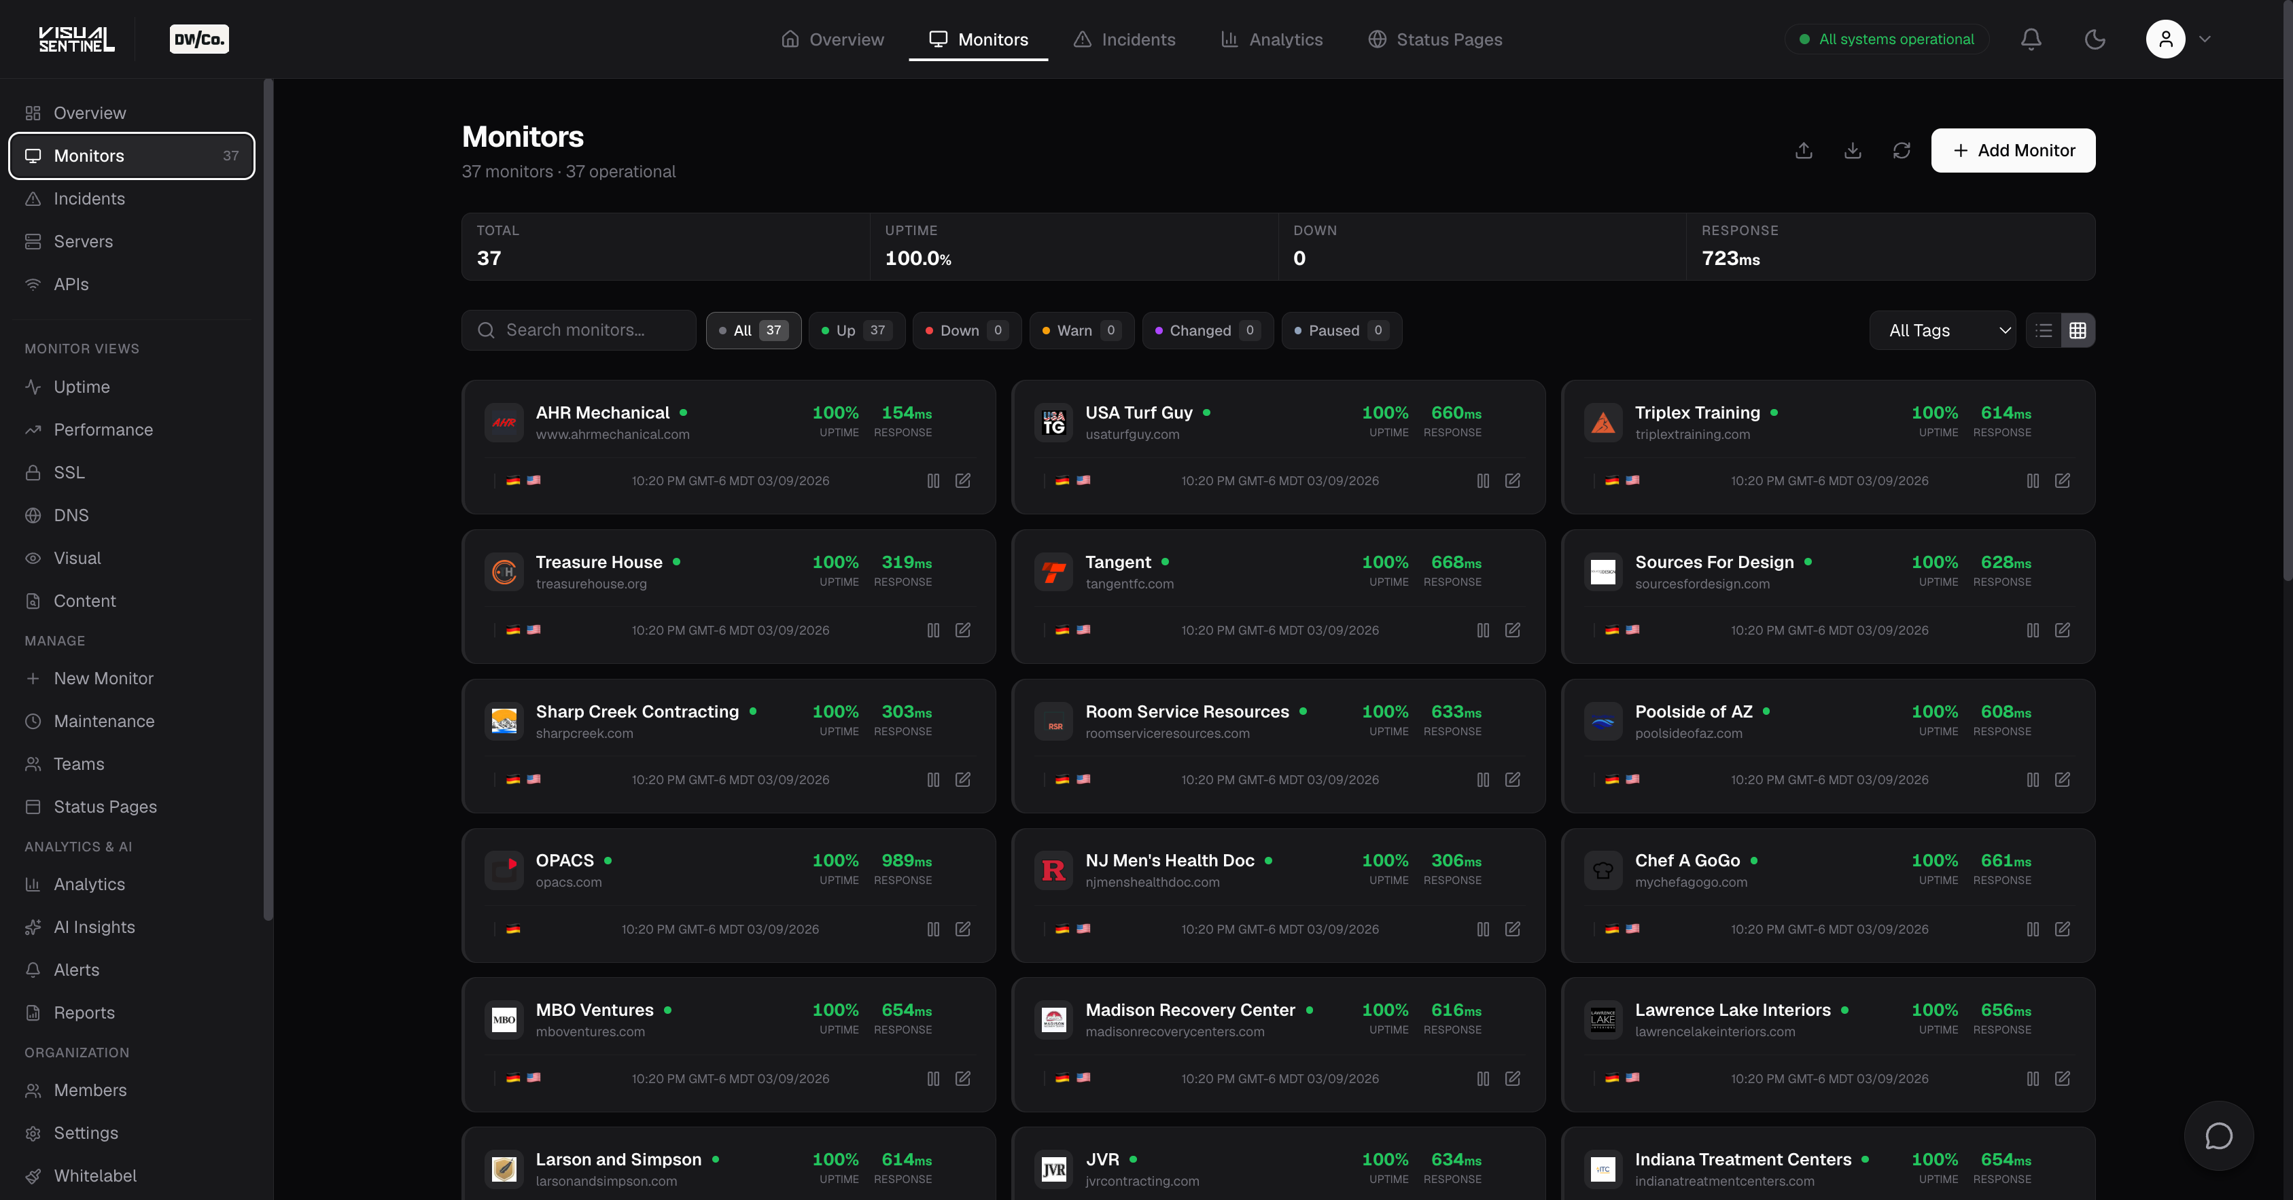Open the chat support bubble
This screenshot has height=1200, width=2293.
2218,1136
